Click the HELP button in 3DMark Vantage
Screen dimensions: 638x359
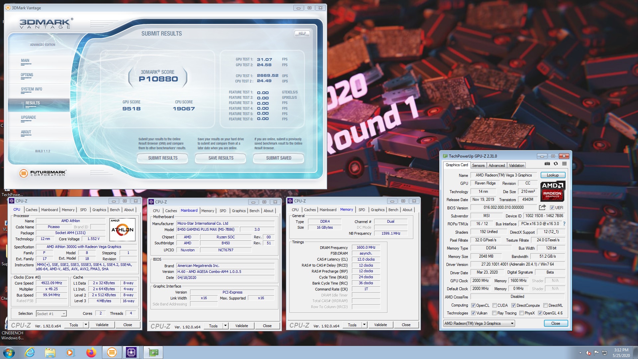pyautogui.click(x=302, y=33)
